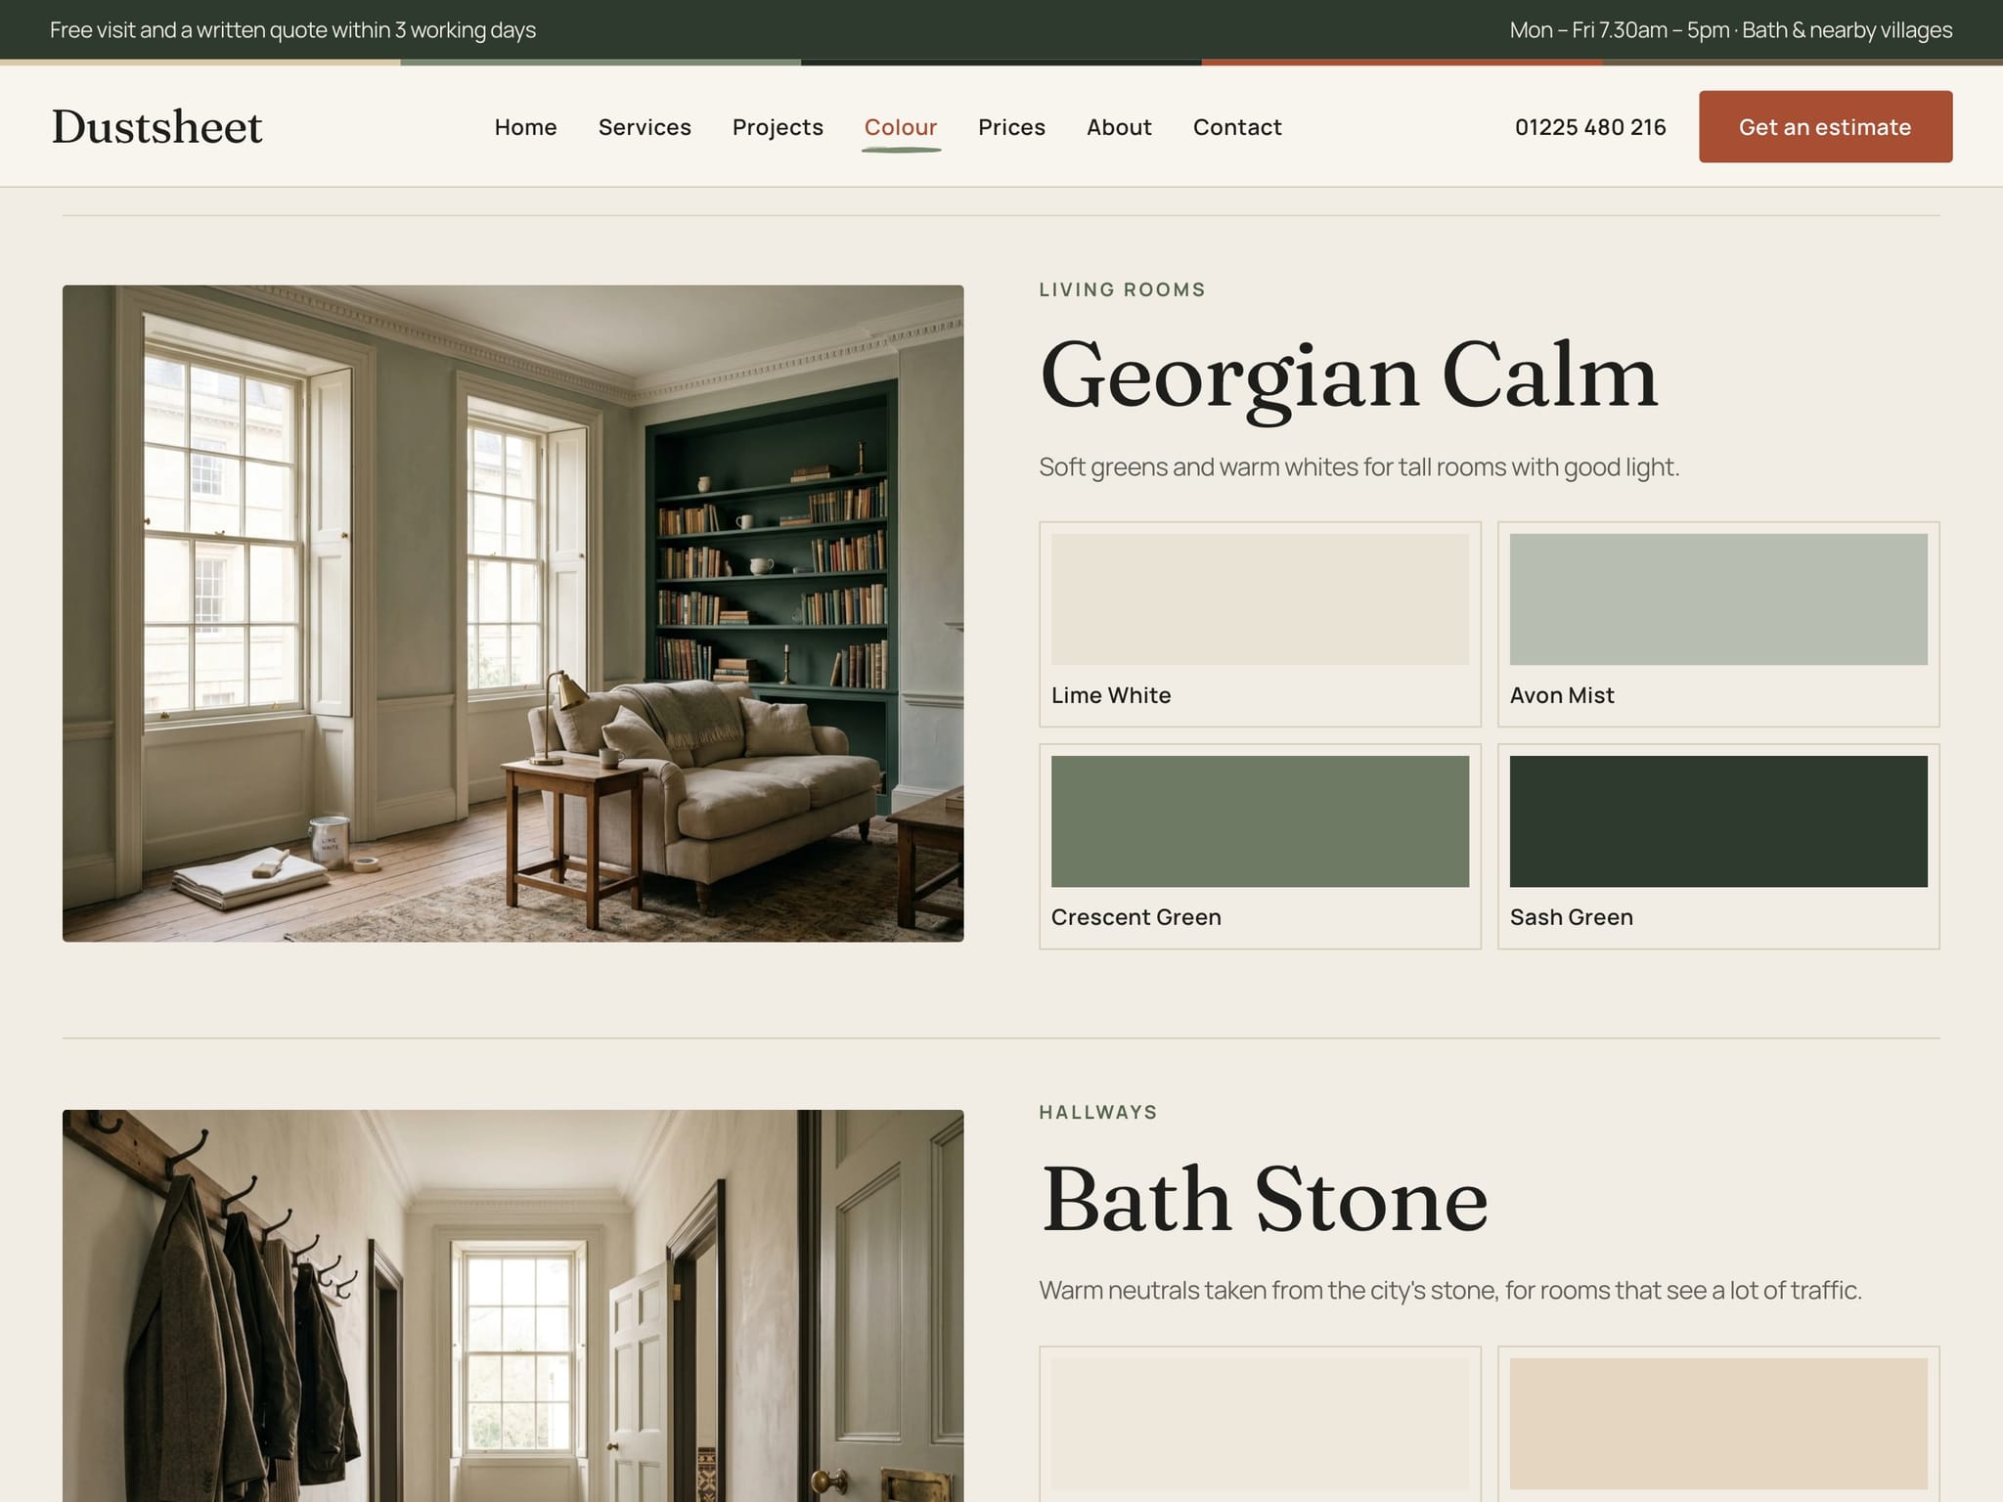Click the Avon Mist swatch label

click(x=1561, y=695)
